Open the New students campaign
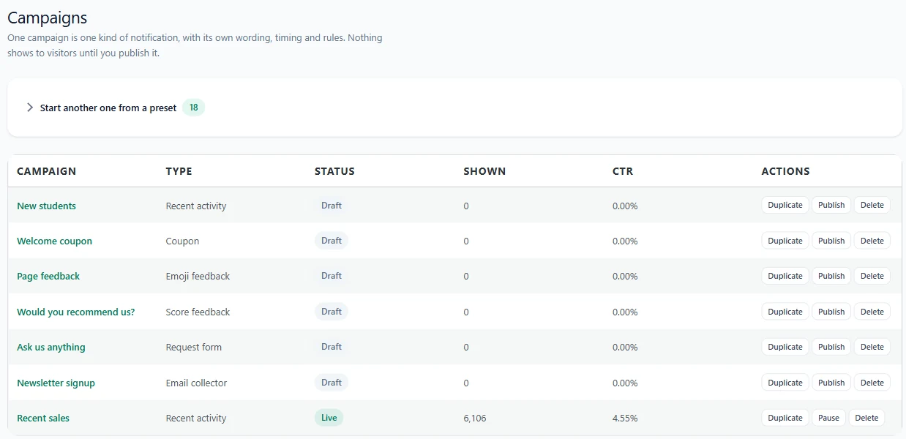Image resolution: width=906 pixels, height=439 pixels. pyautogui.click(x=46, y=206)
